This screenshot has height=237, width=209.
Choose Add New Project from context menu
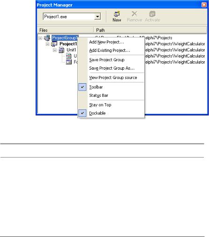tap(111, 42)
